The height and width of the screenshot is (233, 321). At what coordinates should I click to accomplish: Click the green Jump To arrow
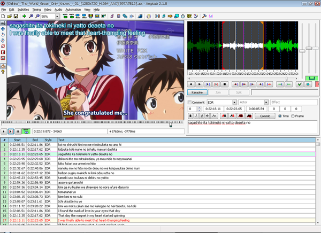click(x=24, y=16)
